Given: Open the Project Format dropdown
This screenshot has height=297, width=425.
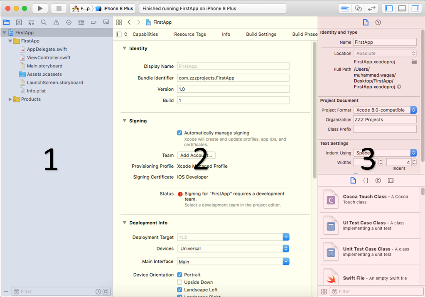Looking at the screenshot, I should [385, 110].
